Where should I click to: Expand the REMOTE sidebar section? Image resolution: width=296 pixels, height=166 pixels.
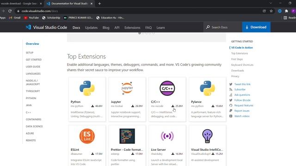pos(31,140)
